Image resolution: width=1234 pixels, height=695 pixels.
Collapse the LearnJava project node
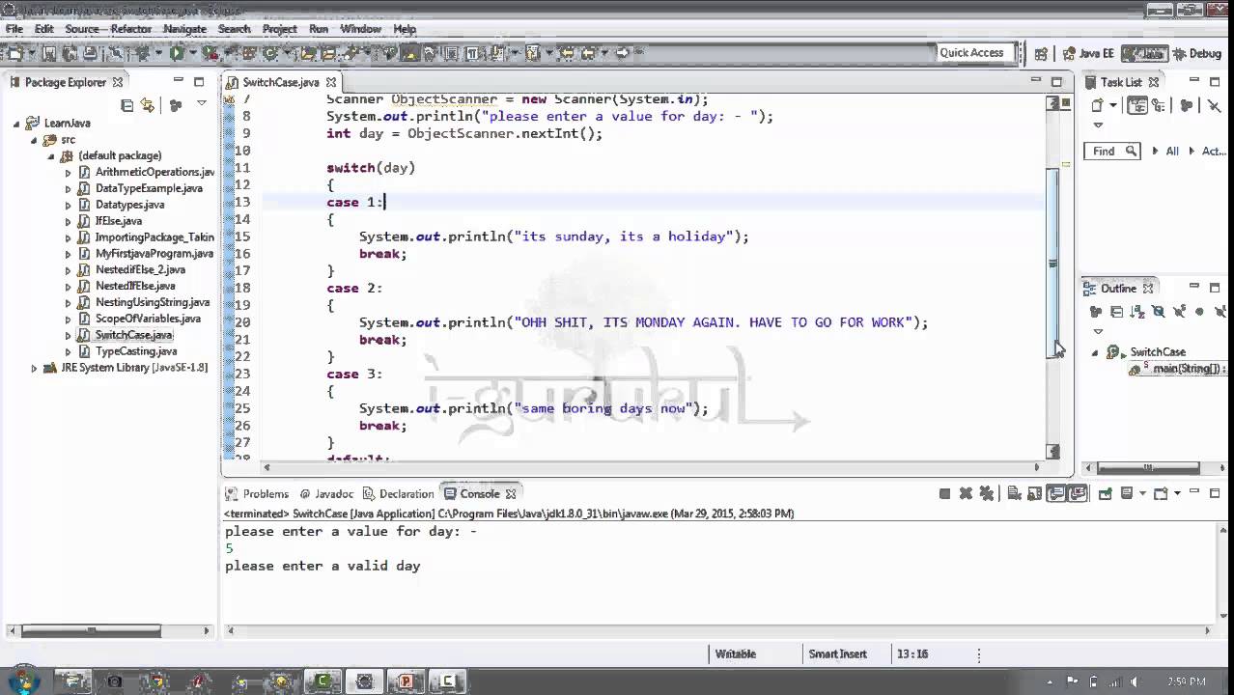pos(16,124)
